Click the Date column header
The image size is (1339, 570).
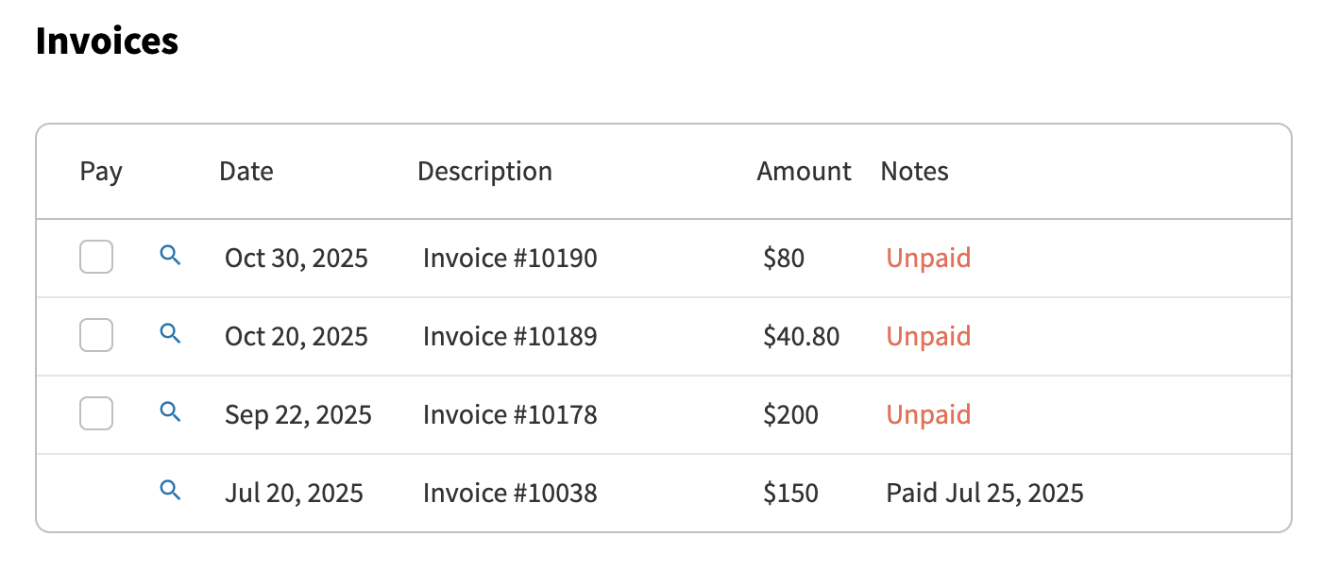tap(246, 172)
